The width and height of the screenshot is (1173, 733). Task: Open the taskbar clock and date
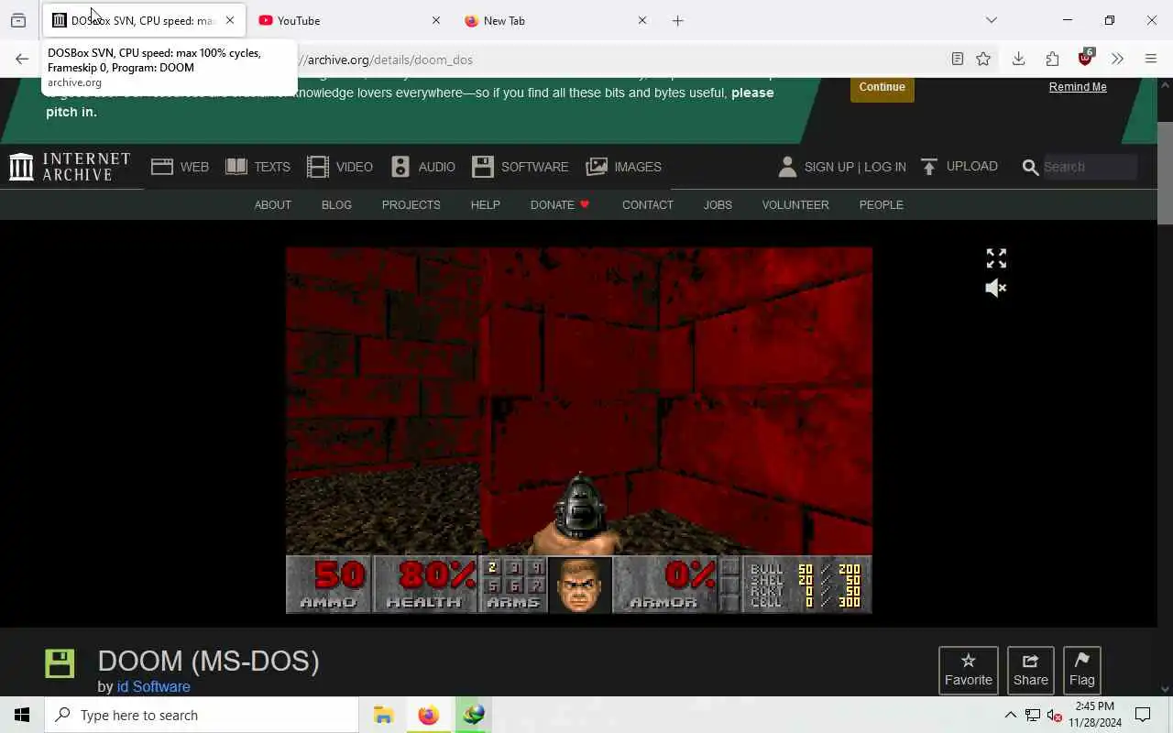tap(1095, 715)
